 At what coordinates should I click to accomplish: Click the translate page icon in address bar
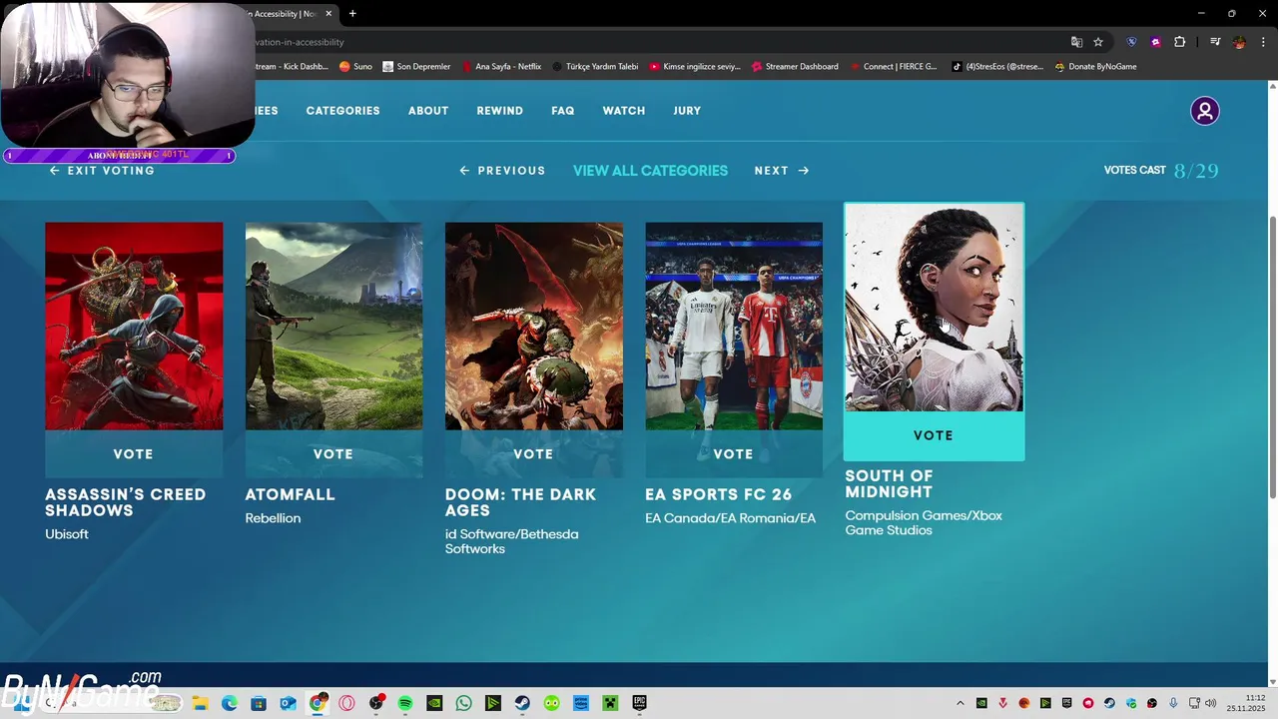1076,42
